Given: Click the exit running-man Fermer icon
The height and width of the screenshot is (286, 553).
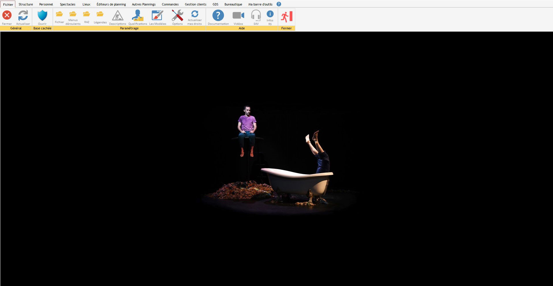Looking at the screenshot, I should click(x=287, y=17).
